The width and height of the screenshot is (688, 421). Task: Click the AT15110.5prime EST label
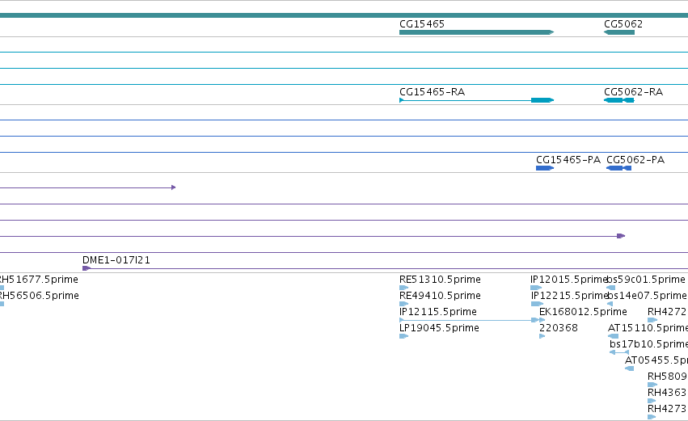point(648,328)
